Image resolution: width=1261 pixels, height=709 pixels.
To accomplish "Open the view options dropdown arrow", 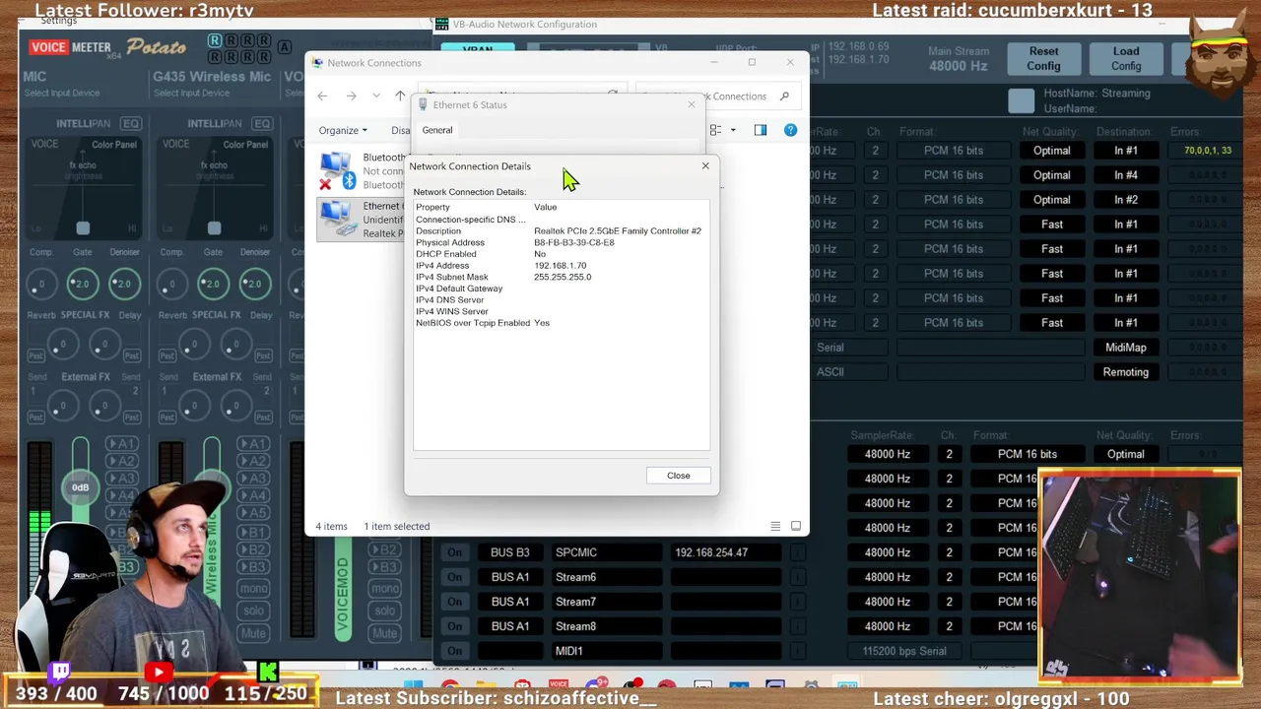I will [733, 130].
